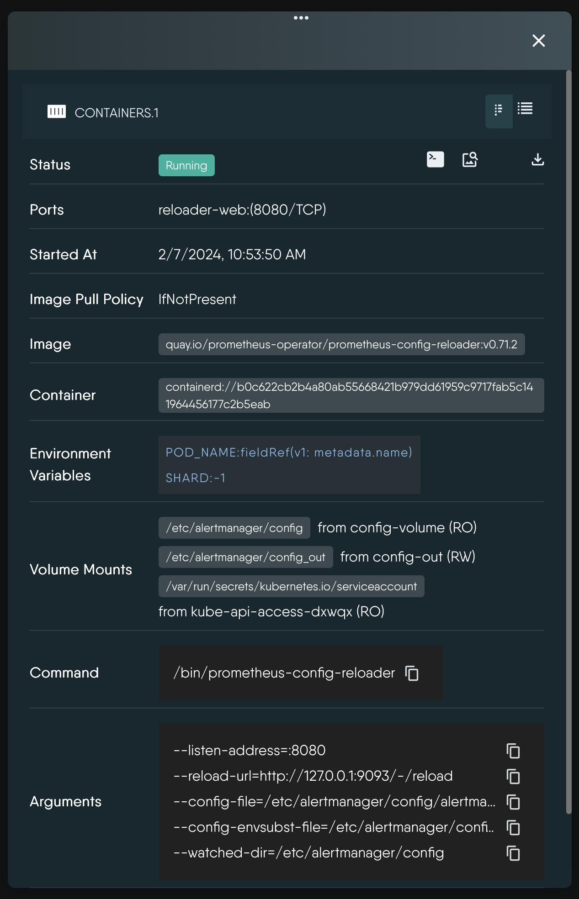
Task: Click the containerd container ID chip
Action: tap(351, 395)
